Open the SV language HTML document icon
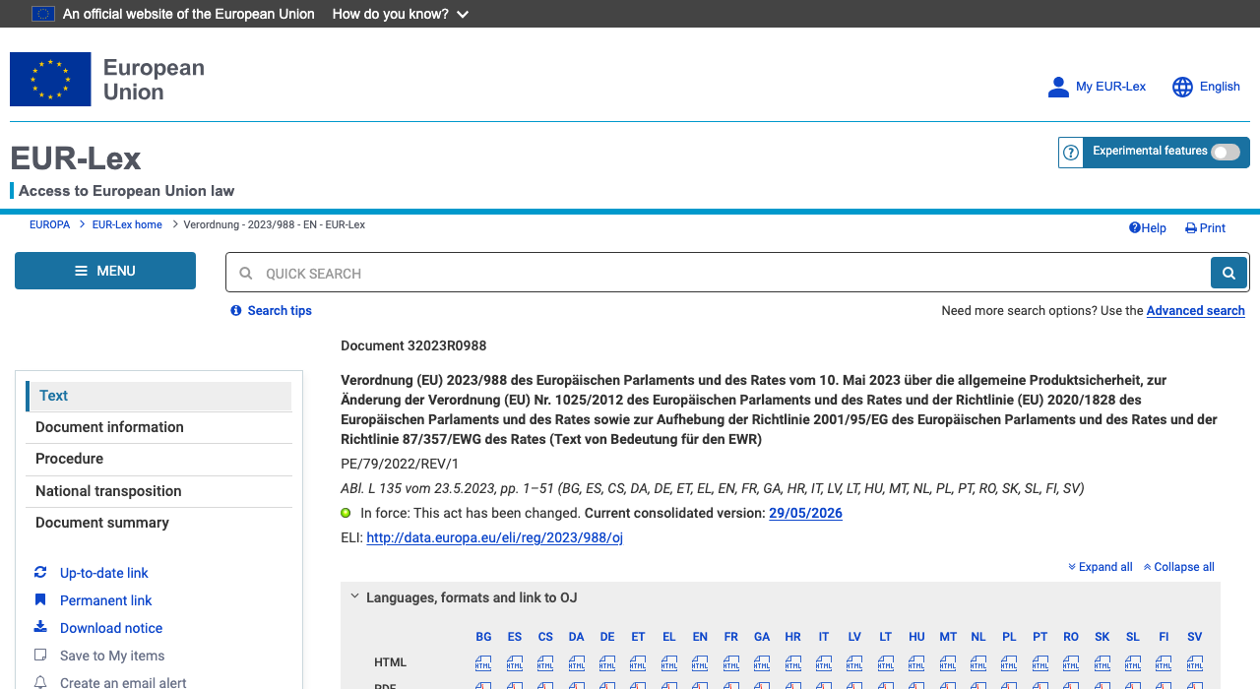Screen dimensions: 1260x689 [1195, 663]
